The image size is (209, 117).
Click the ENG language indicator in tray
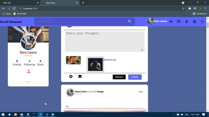(x=186, y=114)
